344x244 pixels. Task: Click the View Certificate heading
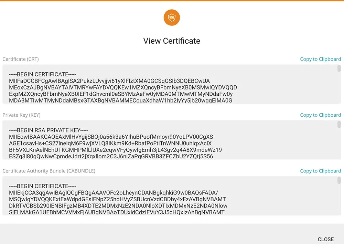[172, 41]
